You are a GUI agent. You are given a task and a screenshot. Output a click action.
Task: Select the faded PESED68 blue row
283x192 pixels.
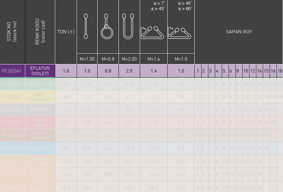[141, 148]
